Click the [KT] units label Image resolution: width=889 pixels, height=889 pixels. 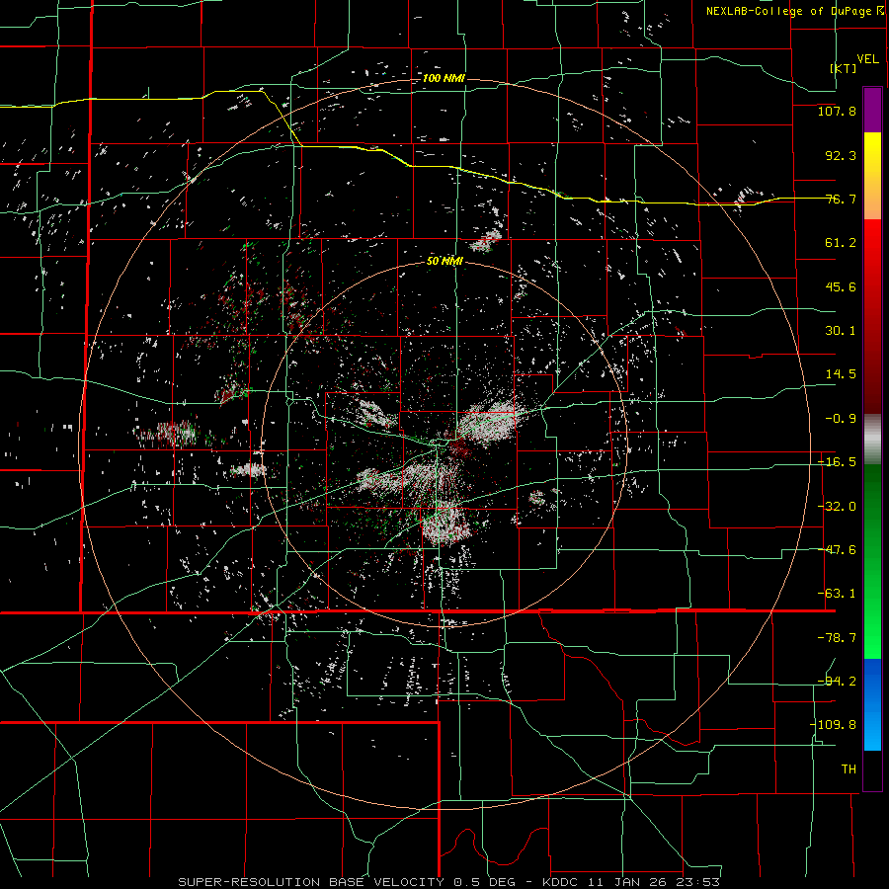tap(844, 68)
